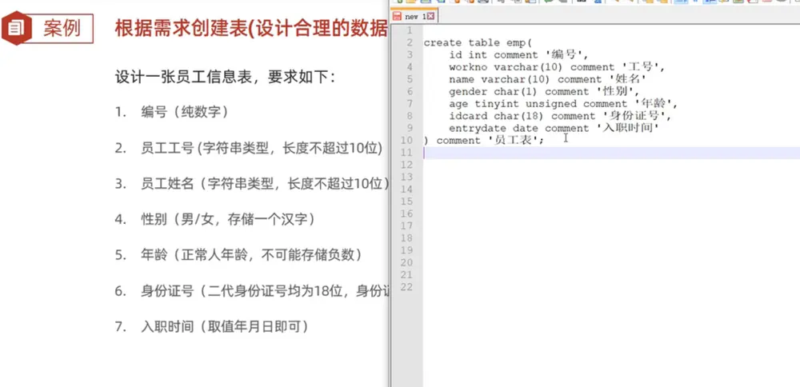The height and width of the screenshot is (387, 800).
Task: Click line number 22 in the gutter
Action: pos(406,288)
